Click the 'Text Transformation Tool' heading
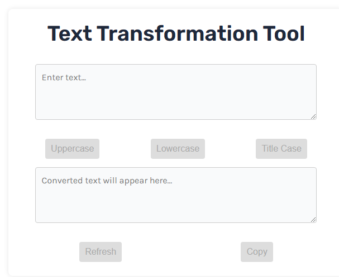 pyautogui.click(x=176, y=34)
